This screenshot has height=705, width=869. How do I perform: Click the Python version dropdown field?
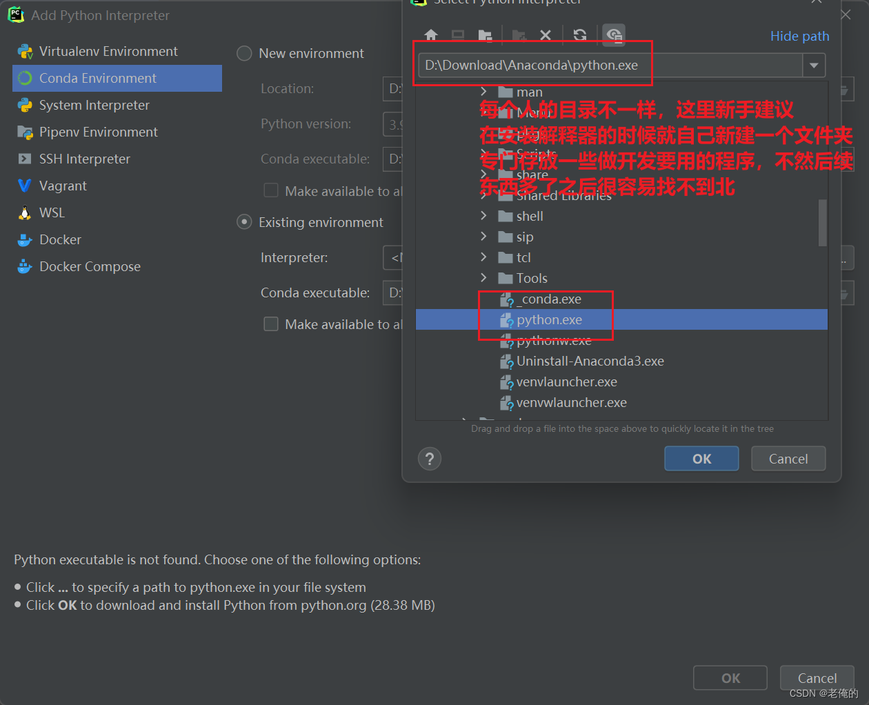click(x=392, y=124)
